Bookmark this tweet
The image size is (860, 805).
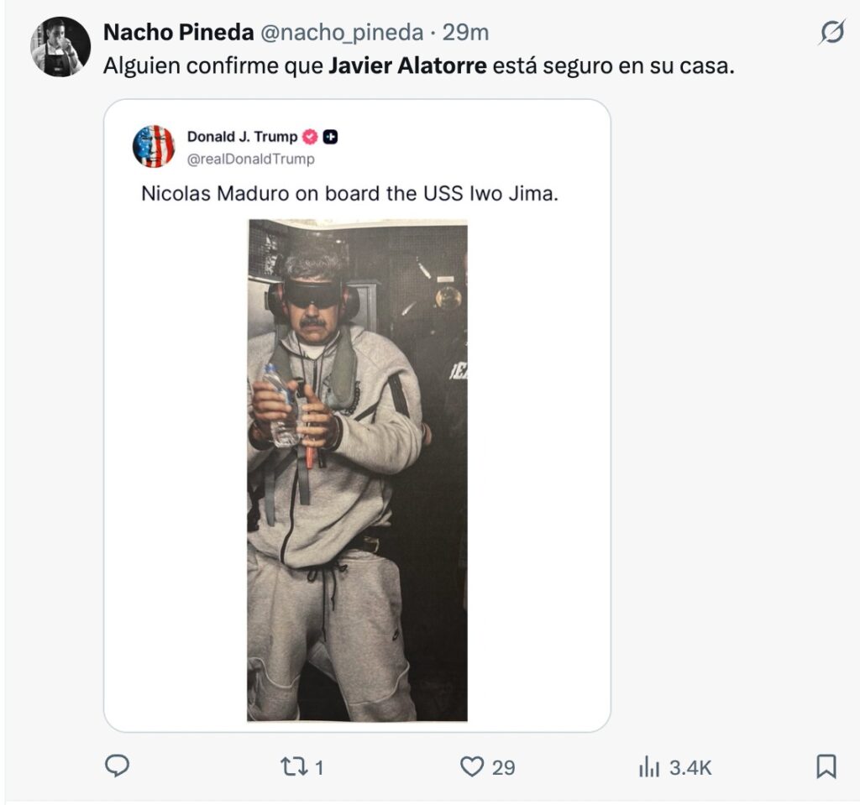click(826, 766)
